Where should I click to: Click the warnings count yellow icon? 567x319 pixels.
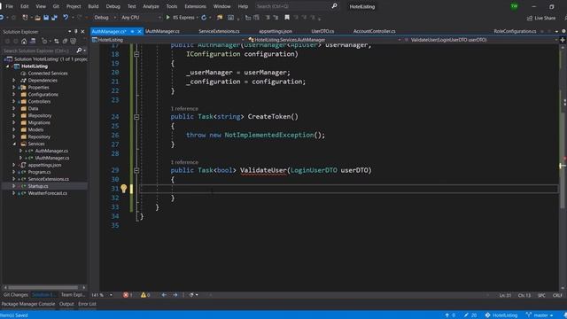144,295
